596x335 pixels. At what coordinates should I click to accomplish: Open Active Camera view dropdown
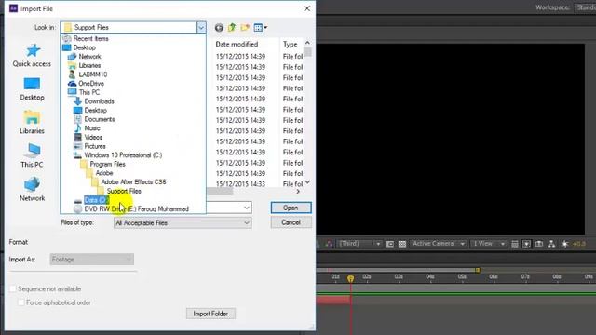coord(439,244)
